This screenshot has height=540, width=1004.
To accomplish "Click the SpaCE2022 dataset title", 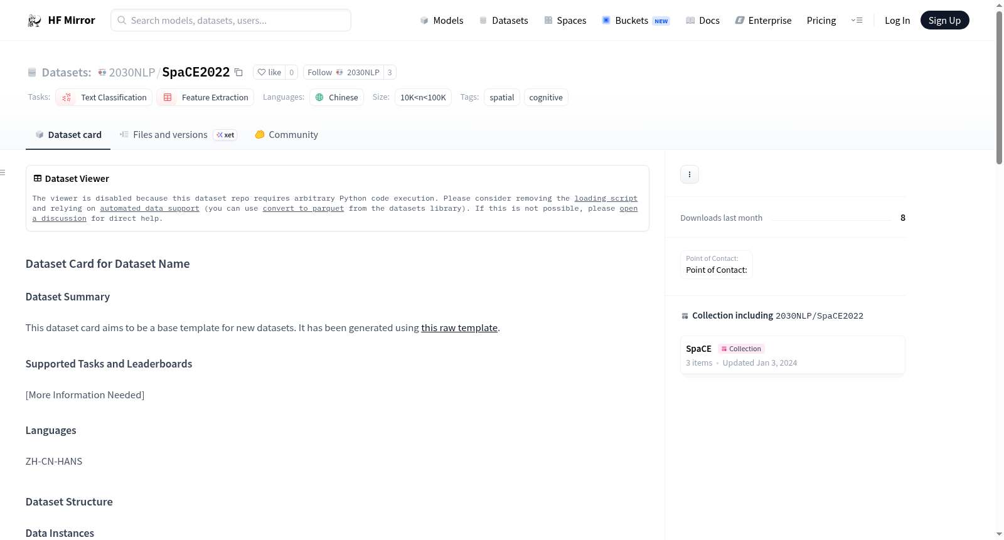I will 196,72.
